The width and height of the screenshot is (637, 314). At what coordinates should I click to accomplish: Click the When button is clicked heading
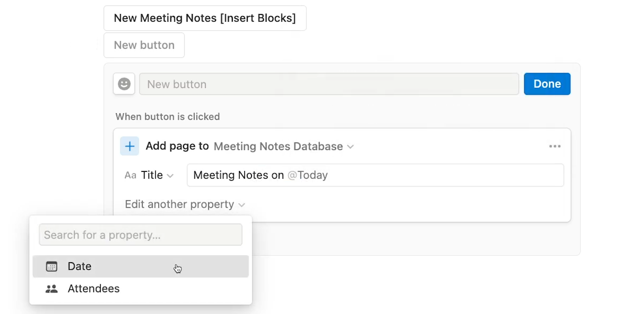[x=168, y=117]
